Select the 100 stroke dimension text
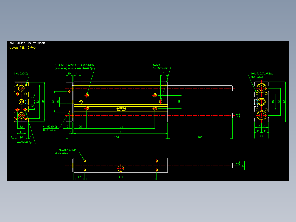 [x=200, y=137]
